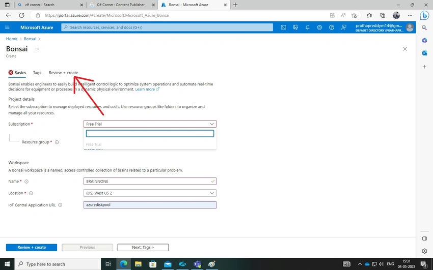
Task: Close the Bonsai create blade
Action: [x=405, y=49]
